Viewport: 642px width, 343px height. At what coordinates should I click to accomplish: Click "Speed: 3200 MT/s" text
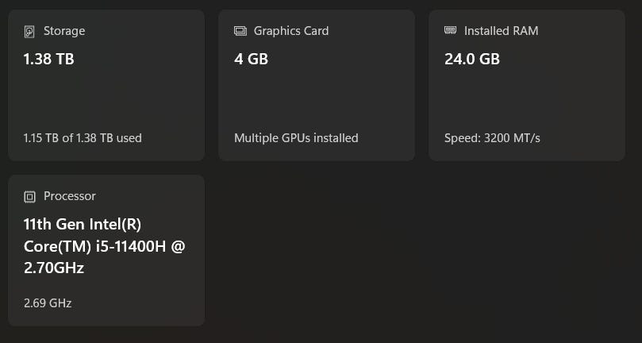coord(492,138)
